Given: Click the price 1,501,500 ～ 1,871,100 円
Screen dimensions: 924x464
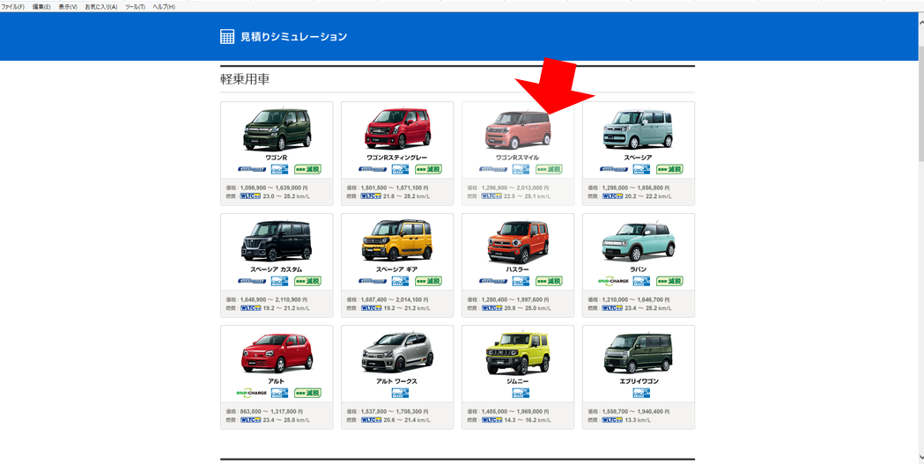Looking at the screenshot, I should tap(395, 188).
